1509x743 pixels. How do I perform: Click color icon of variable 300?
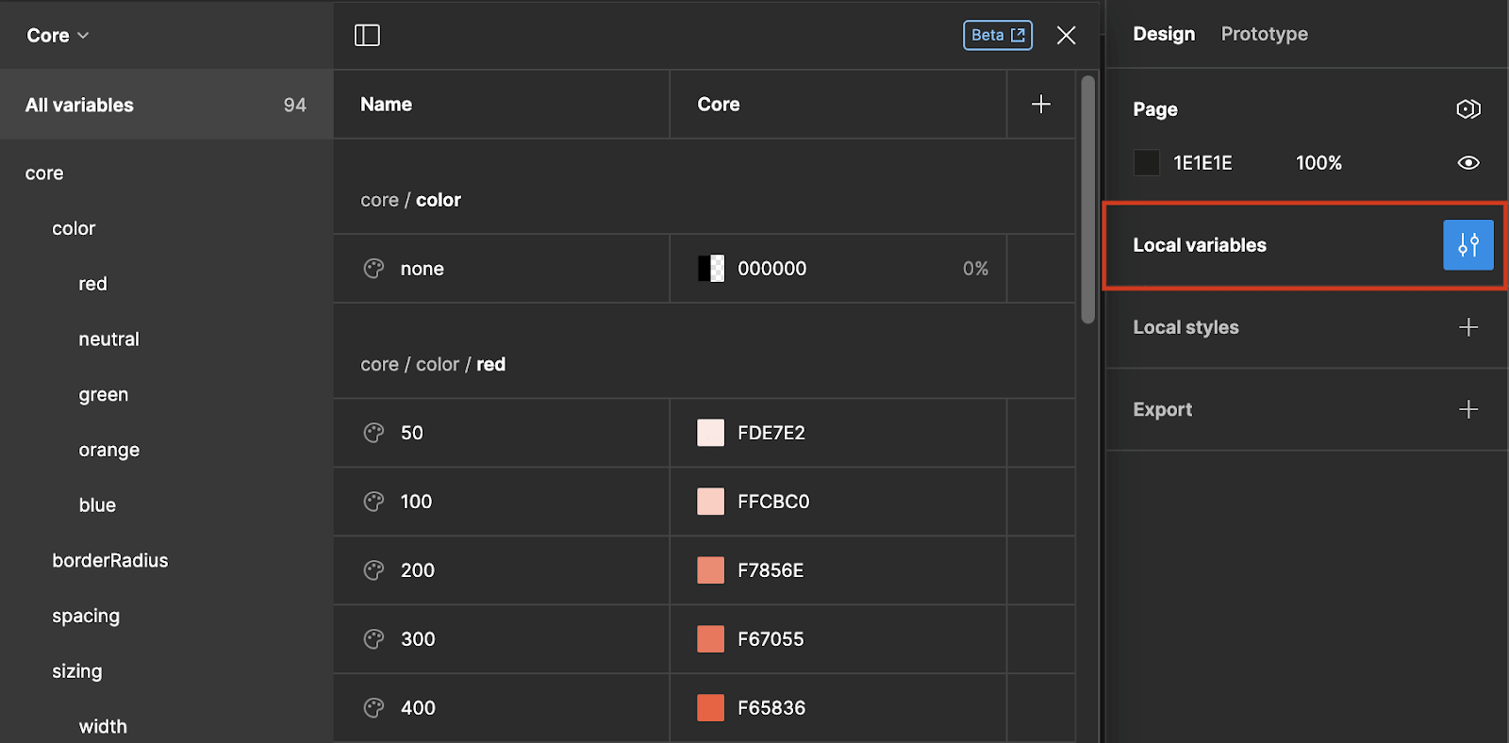coord(373,639)
